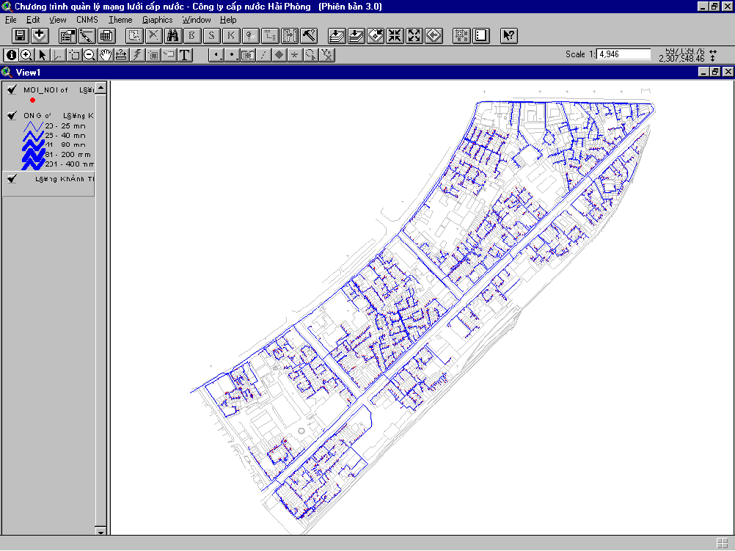Uncheck the MOI_NOI theme visibility
The image size is (735, 551).
tap(12, 90)
